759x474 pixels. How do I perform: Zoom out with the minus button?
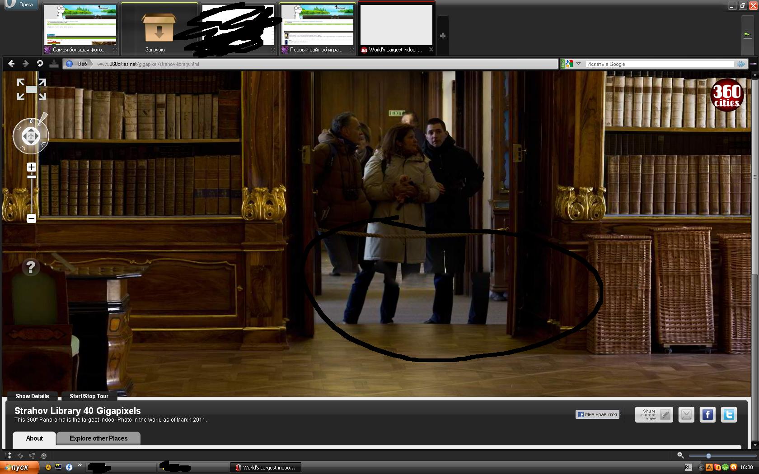coord(32,218)
